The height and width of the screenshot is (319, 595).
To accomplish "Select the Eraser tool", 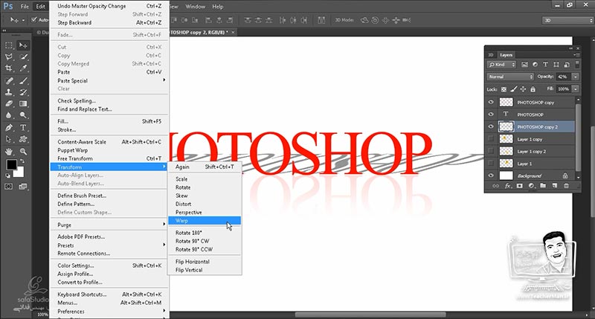I will (9, 103).
